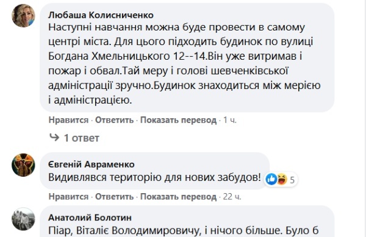Click the blue like reaction icon
This screenshot has height=237, width=366.
click(x=271, y=179)
